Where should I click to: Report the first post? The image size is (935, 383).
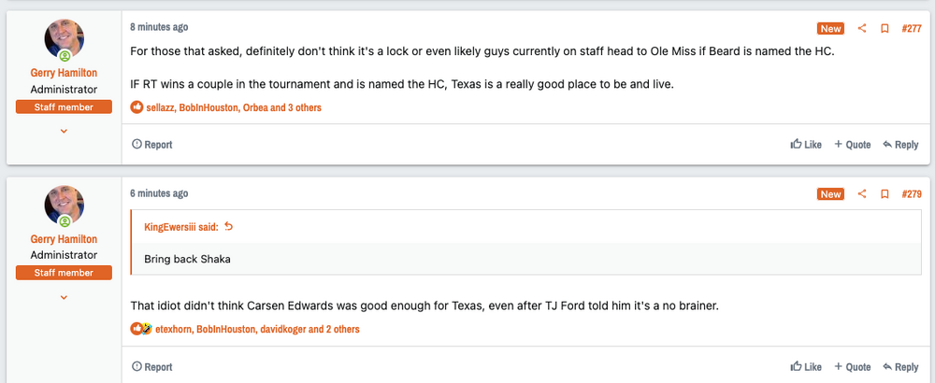click(x=152, y=145)
